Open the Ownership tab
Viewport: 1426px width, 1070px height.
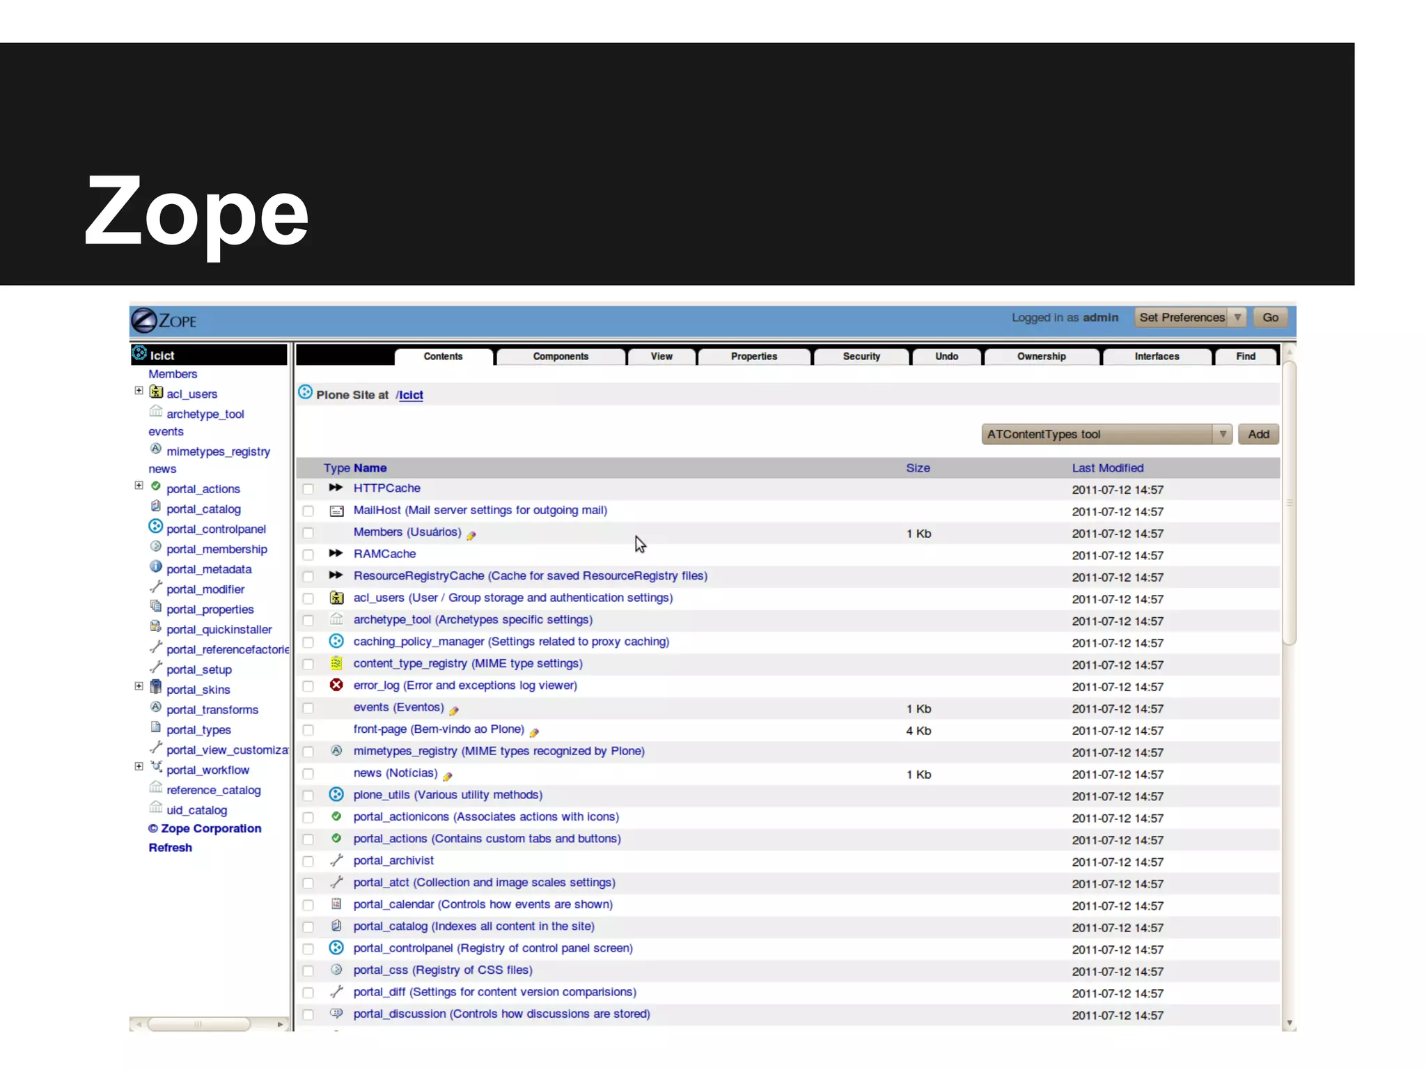(x=1041, y=356)
